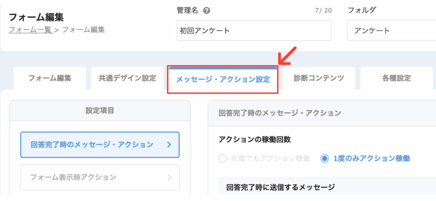Open 回答完了時のメッセージ・アクション settings item
Viewport: 436px width, 201px height.
(x=100, y=144)
